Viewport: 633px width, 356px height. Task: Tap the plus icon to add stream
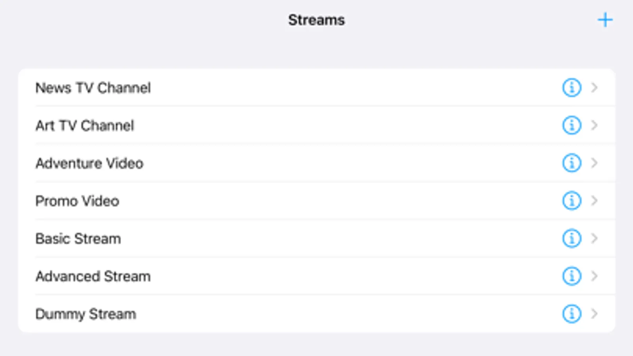pyautogui.click(x=605, y=20)
